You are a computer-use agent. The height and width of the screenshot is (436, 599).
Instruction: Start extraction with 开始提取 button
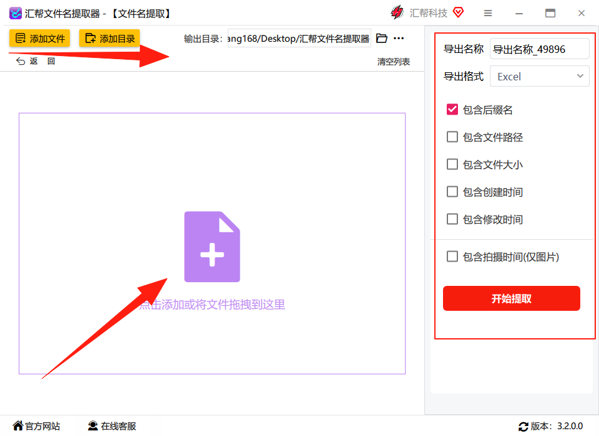pos(512,298)
